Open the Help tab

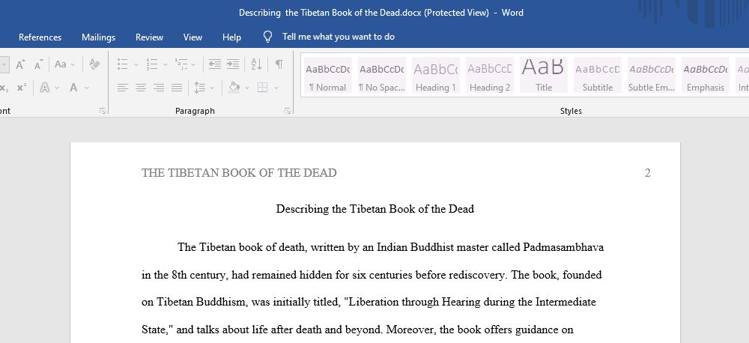click(x=231, y=37)
